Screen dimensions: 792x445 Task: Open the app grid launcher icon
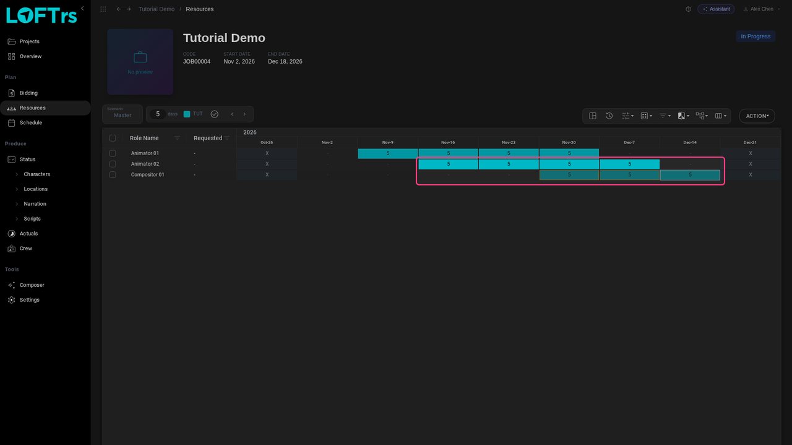point(103,9)
